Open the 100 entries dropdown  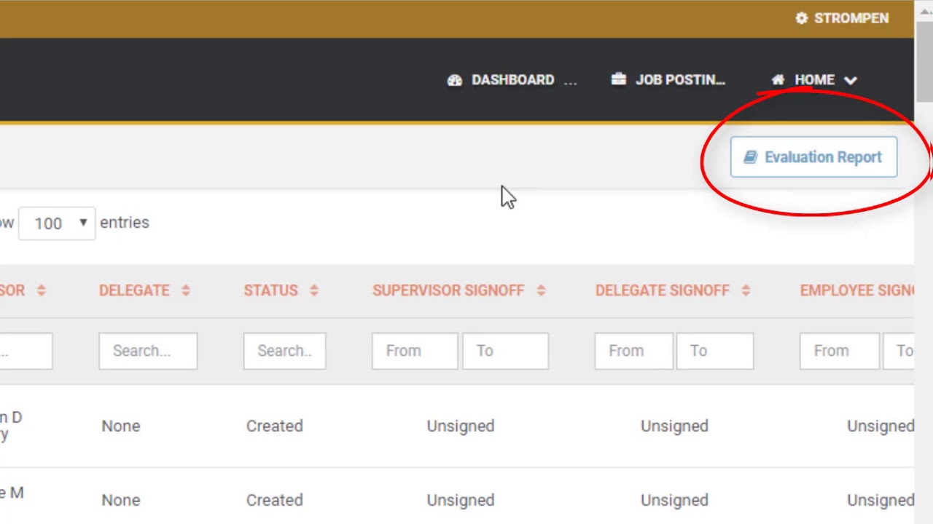57,223
